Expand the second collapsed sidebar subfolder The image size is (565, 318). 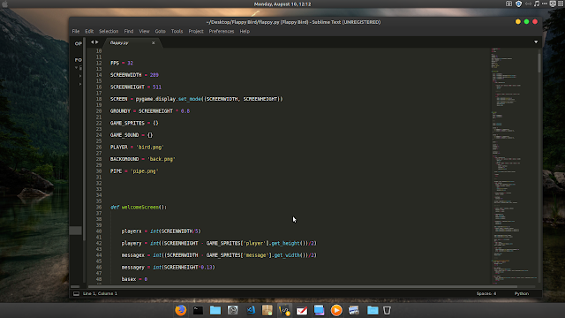tap(80, 84)
